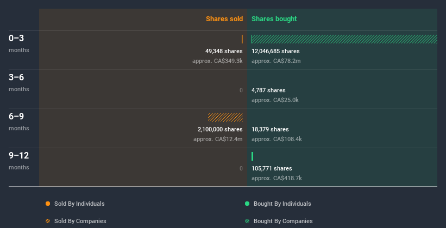Click the hatched green bar for 0–3 months
Screen dimensions: 446x228
[x=344, y=39]
